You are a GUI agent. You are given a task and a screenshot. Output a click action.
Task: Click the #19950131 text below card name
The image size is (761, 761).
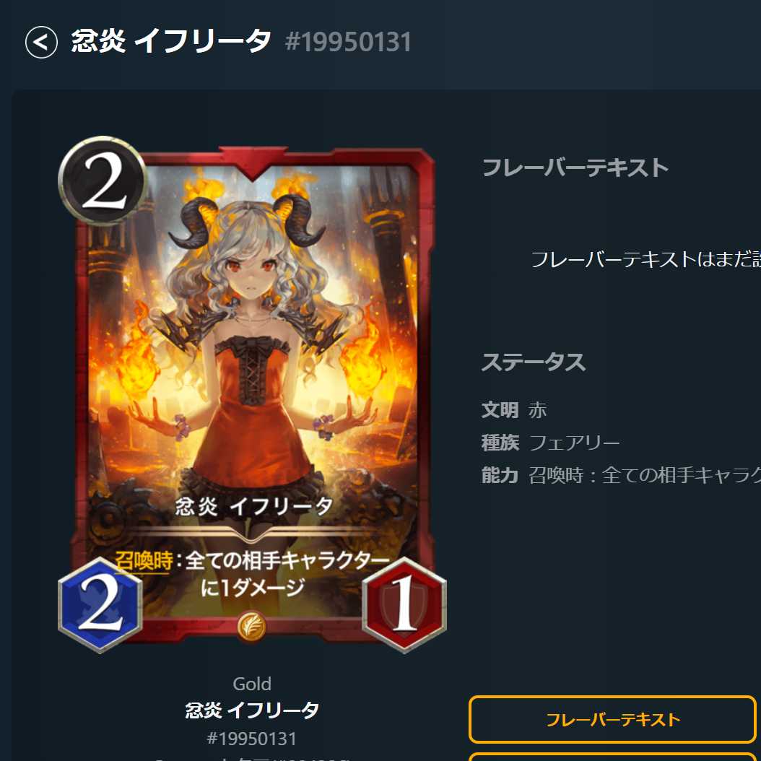252,739
